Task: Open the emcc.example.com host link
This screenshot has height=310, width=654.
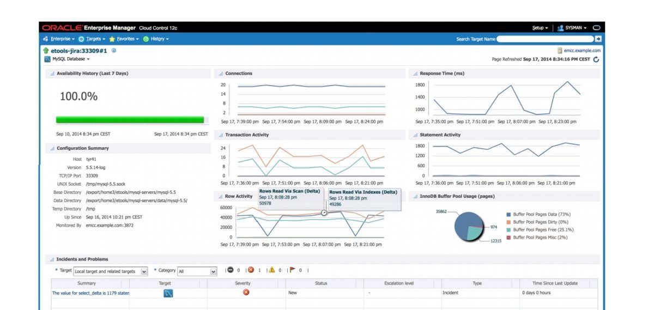Action: (x=582, y=51)
